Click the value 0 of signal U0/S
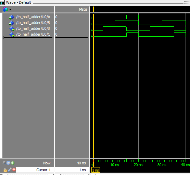Screen dimensions: 190x175 point(56,28)
